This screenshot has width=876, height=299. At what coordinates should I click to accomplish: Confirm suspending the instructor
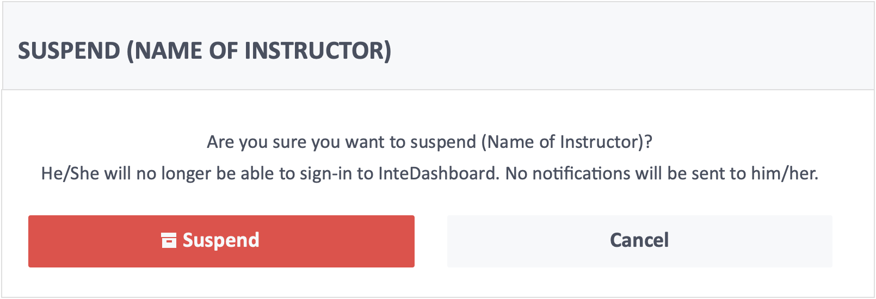pos(221,241)
